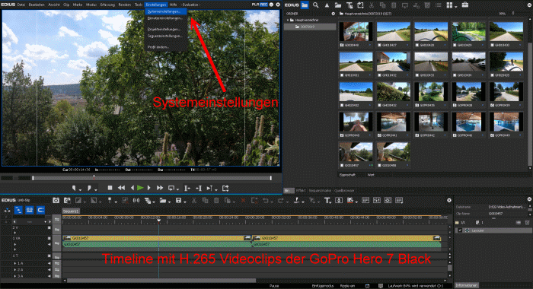This screenshot has height=289, width=533.
Task: Set Out point marker icon
Action: click(89, 188)
